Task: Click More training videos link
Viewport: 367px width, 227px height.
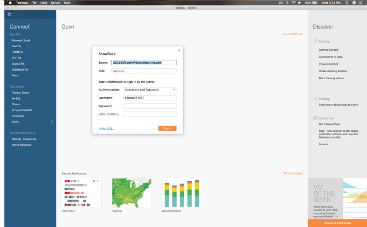Action: tap(333, 78)
